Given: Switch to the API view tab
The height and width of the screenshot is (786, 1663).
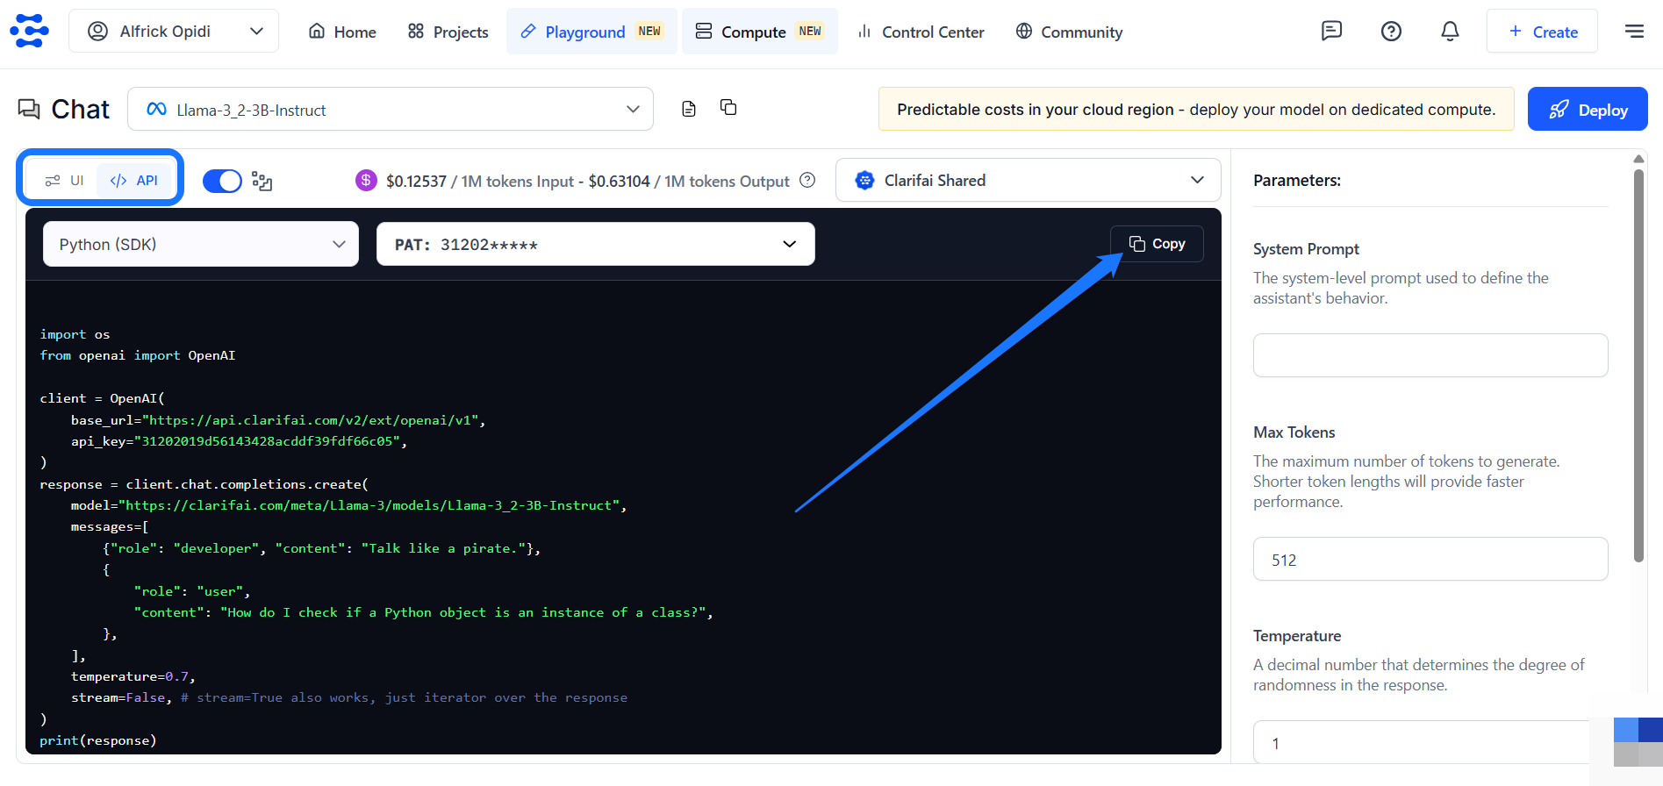Looking at the screenshot, I should [134, 180].
